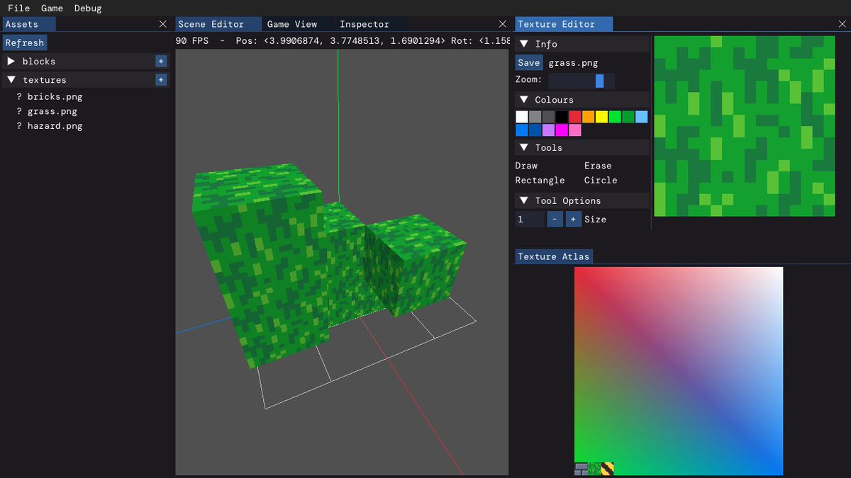This screenshot has width=851, height=478.
Task: Pick the pink colour swatch
Action: pyautogui.click(x=575, y=130)
